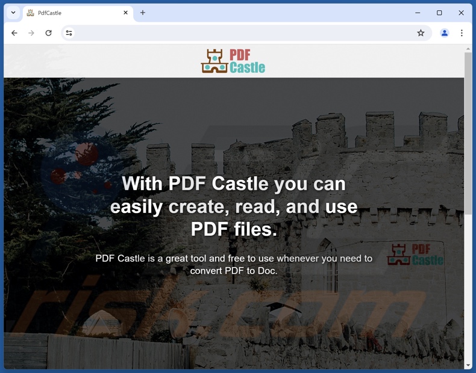Image resolution: width=476 pixels, height=373 pixels.
Task: Expand the tab search dropdown
Action: [13, 13]
